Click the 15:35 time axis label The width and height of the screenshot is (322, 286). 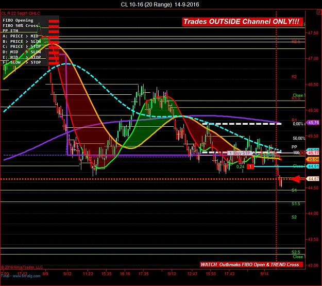(x=106, y=274)
